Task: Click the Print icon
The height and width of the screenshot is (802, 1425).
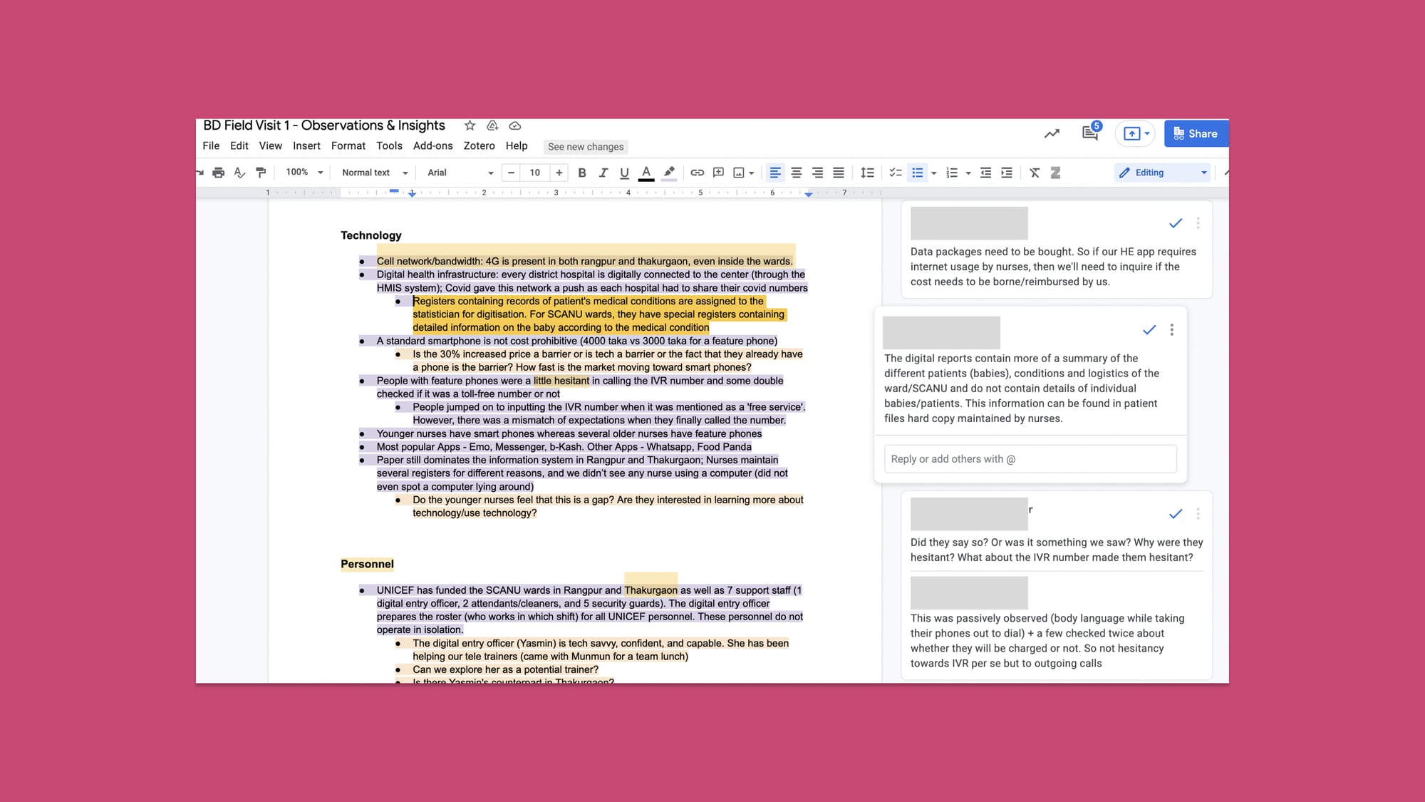Action: pyautogui.click(x=218, y=173)
